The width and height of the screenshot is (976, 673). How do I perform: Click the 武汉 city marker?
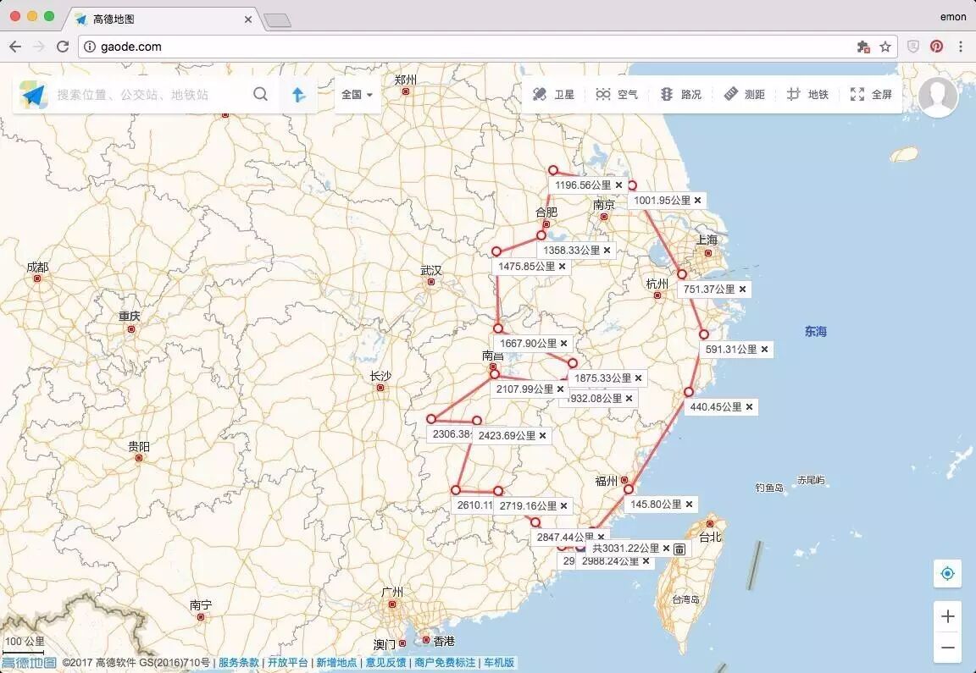[430, 282]
